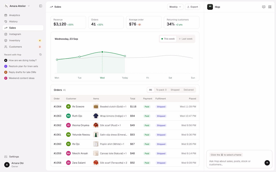Click Nkechi Ansah's NA avatar
This screenshot has height=172, width=276.
click(68, 153)
